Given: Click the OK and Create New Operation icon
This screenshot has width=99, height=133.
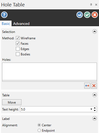Looking at the screenshot, I should click(80, 15).
